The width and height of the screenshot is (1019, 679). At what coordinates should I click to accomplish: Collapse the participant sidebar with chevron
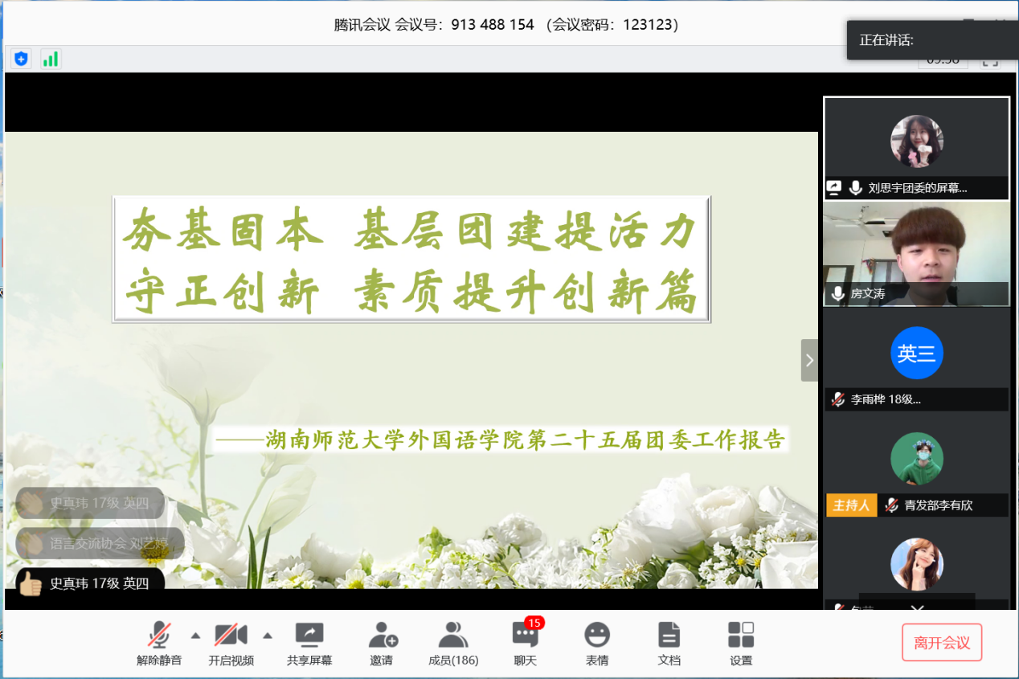tap(809, 360)
